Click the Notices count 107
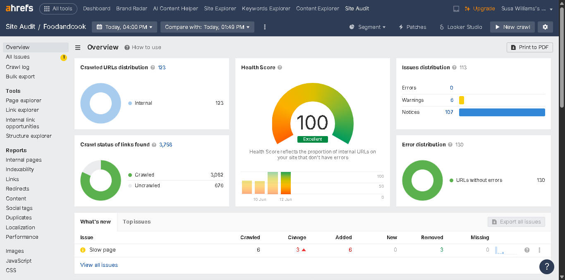This screenshot has height=280, width=565. click(449, 112)
